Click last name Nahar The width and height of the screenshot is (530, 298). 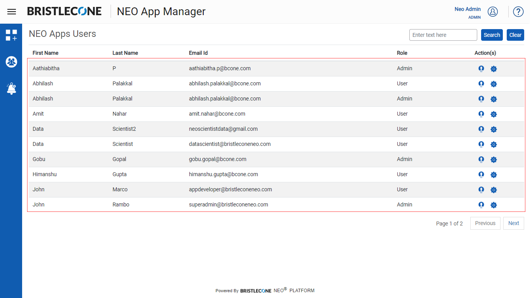[x=120, y=114]
